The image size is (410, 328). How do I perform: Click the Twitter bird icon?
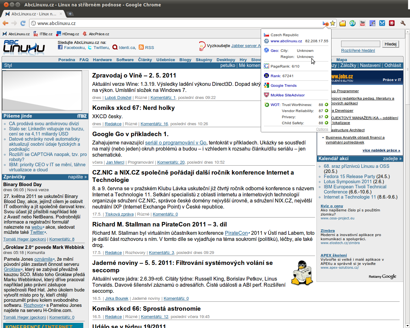90,47
